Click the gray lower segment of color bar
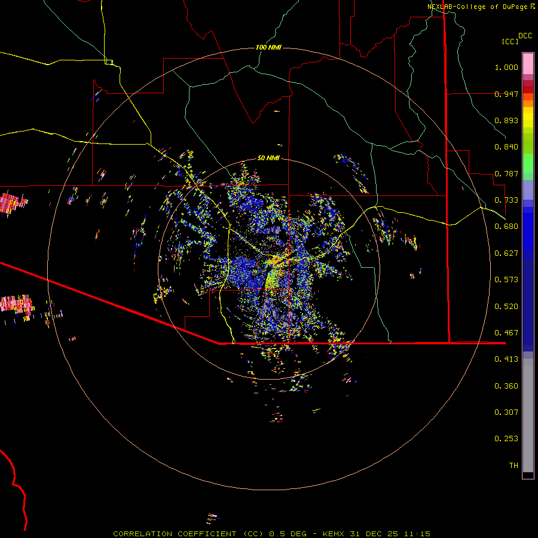Image resolution: width=538 pixels, height=538 pixels. 528,415
